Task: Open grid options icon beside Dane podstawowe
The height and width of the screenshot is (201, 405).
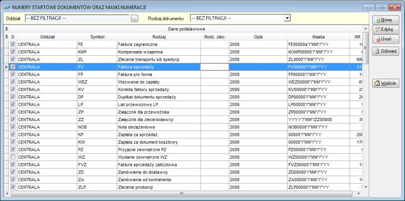Action: pyautogui.click(x=6, y=29)
